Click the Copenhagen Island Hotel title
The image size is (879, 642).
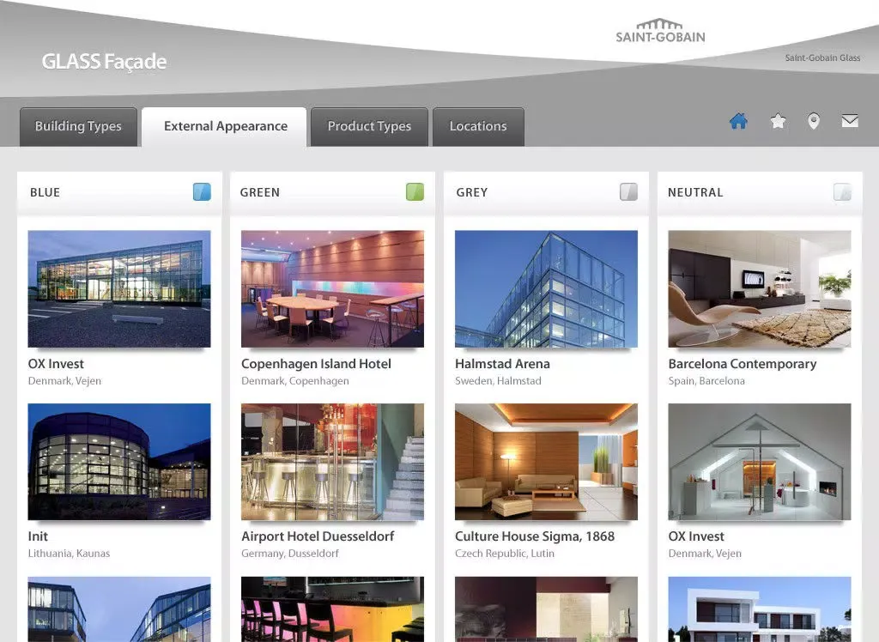coord(316,364)
